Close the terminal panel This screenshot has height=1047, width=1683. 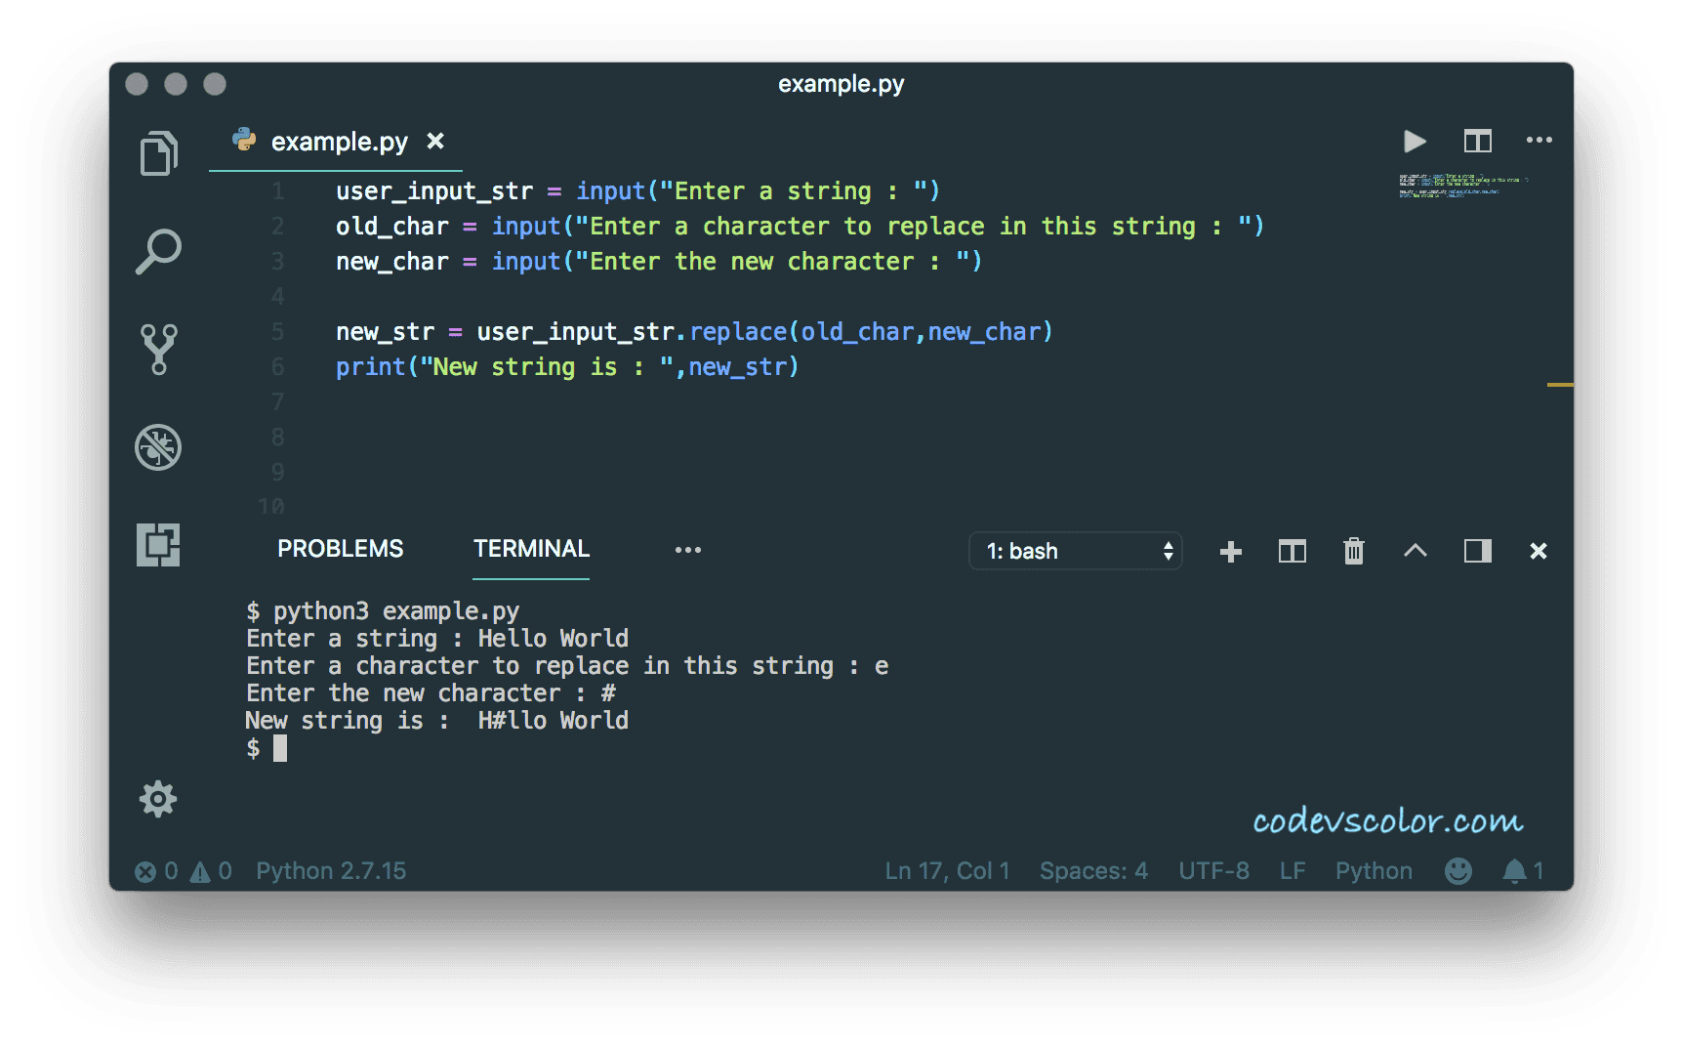pos(1539,552)
